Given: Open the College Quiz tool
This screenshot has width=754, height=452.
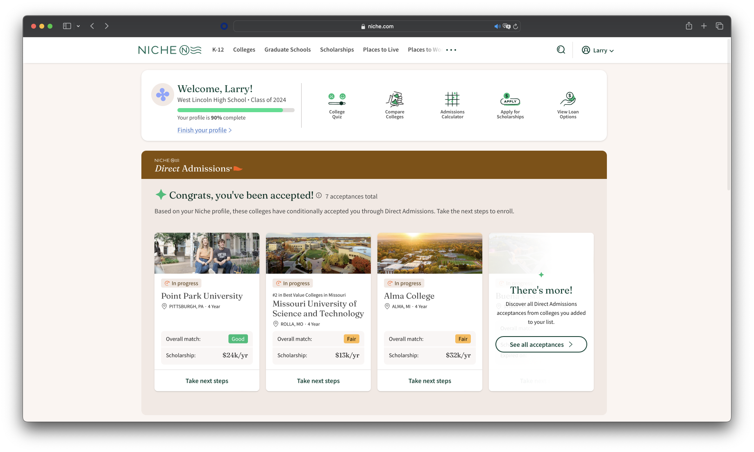Looking at the screenshot, I should coord(337,106).
